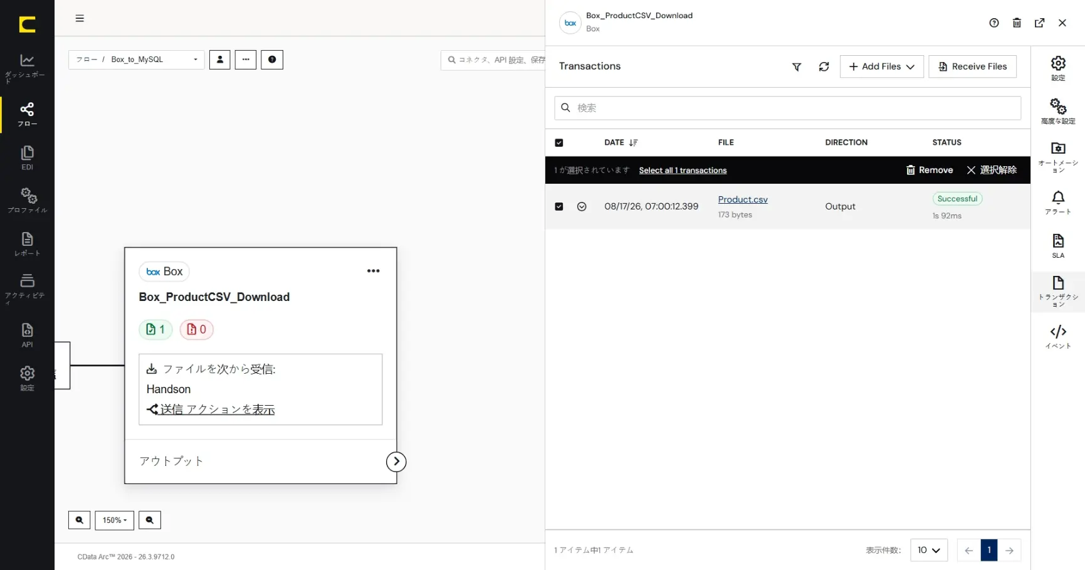Click the show send actions link

pyautogui.click(x=211, y=409)
